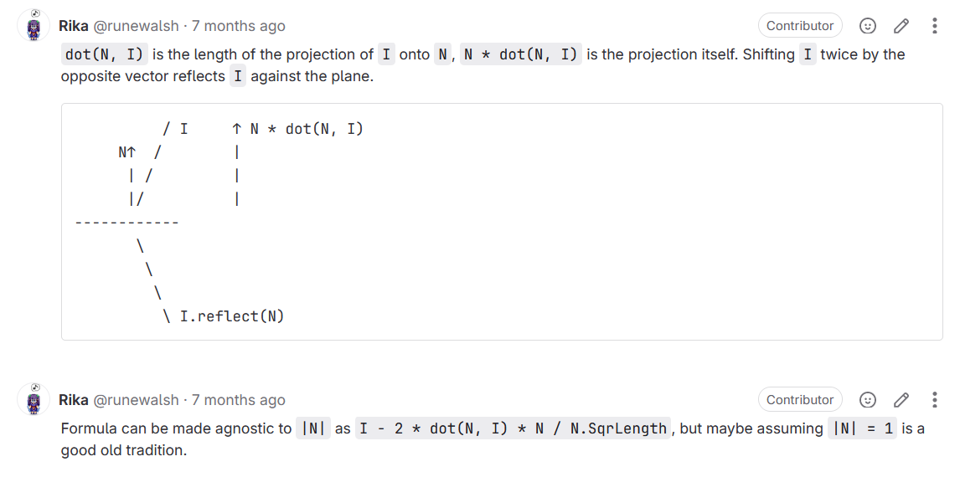
Task: Add emoji reaction to first Rika comment
Action: pyautogui.click(x=868, y=26)
